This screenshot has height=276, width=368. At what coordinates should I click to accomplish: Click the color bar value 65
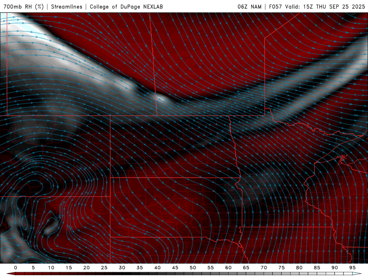pyautogui.click(x=246, y=268)
